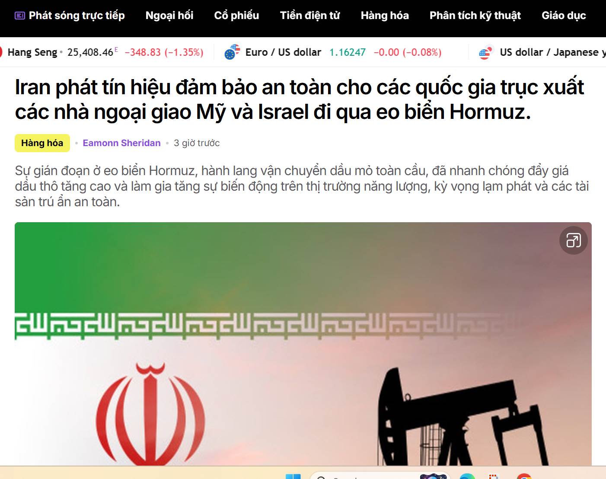Click the taskbar search box

(380, 476)
